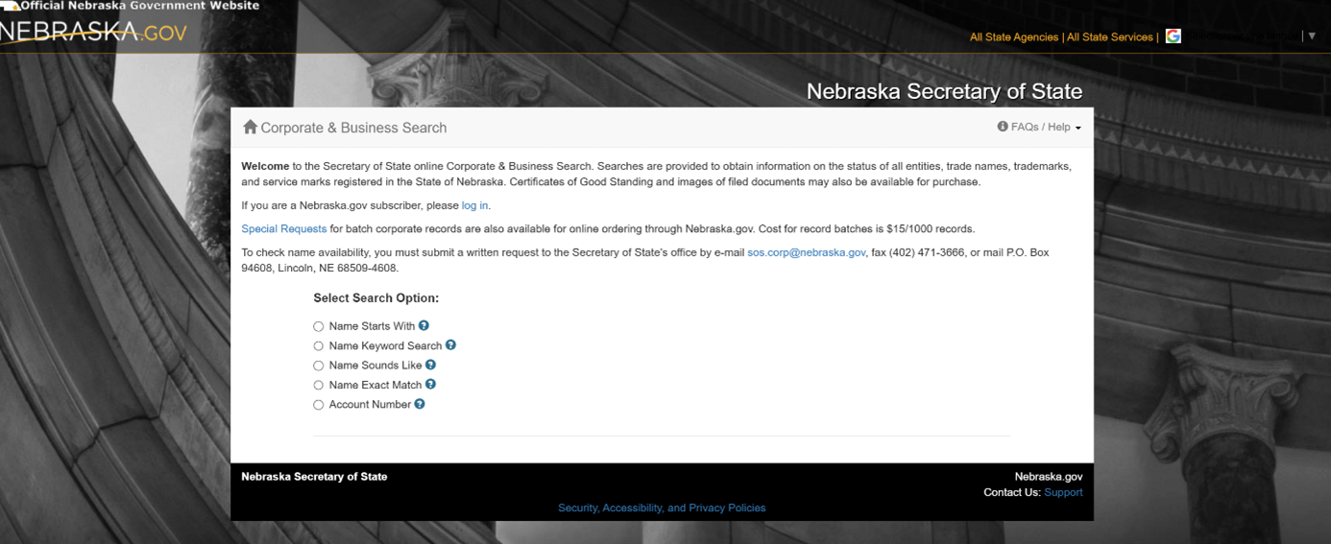This screenshot has height=544, width=1331.
Task: Click the Google translate icon
Action: [x=1174, y=35]
